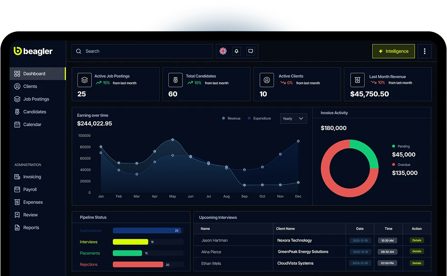This screenshot has height=276, width=447.
Task: Open Details for Alina Pierce interview
Action: (417, 251)
